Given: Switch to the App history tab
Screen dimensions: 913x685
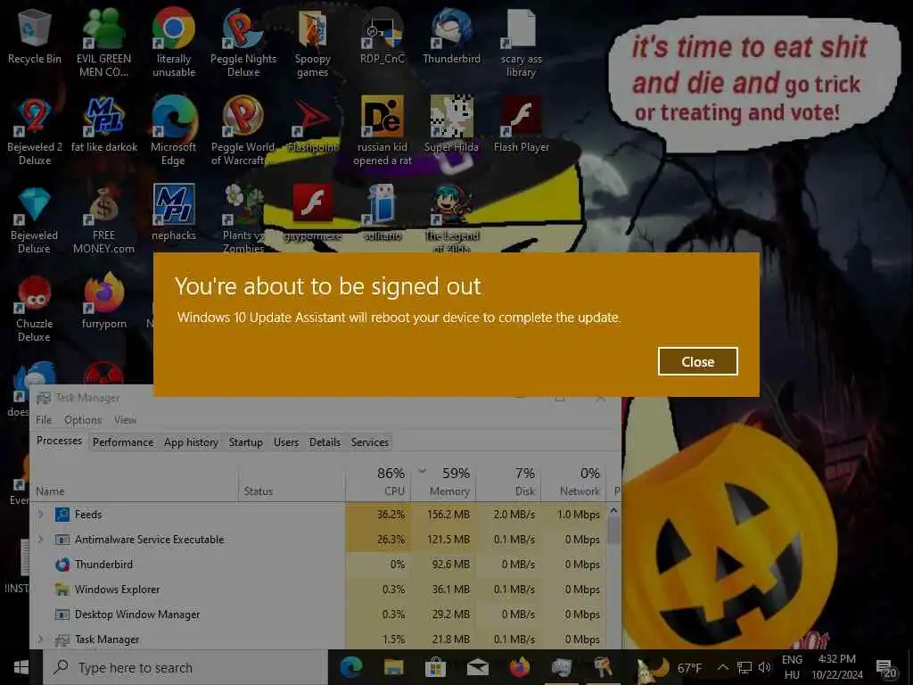Looking at the screenshot, I should pos(191,442).
